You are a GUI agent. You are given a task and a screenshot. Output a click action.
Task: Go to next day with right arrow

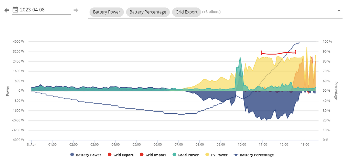click(76, 10)
